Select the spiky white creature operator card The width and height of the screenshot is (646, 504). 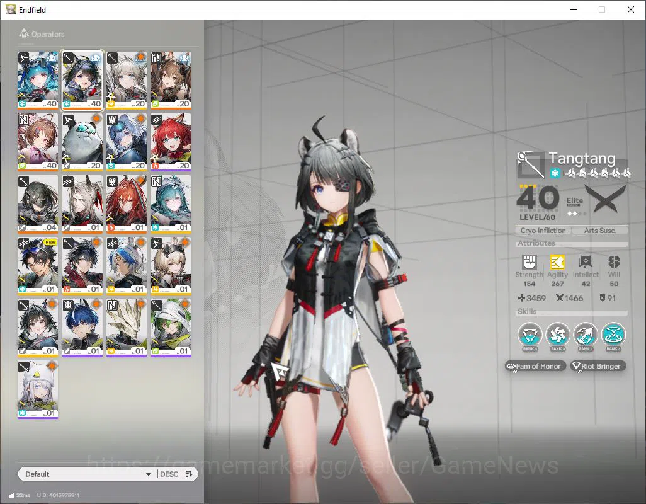click(x=127, y=328)
